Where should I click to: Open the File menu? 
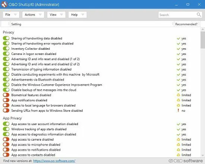11,14
